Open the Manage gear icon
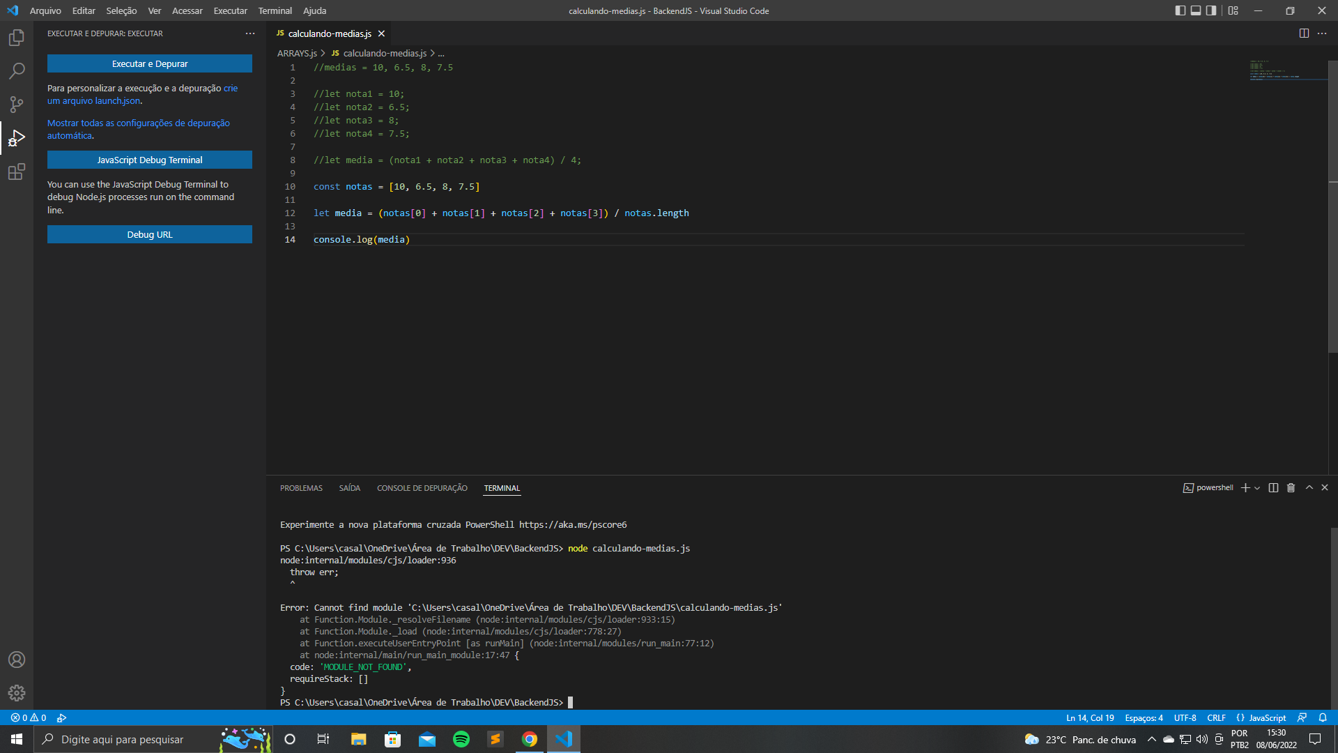 17,693
